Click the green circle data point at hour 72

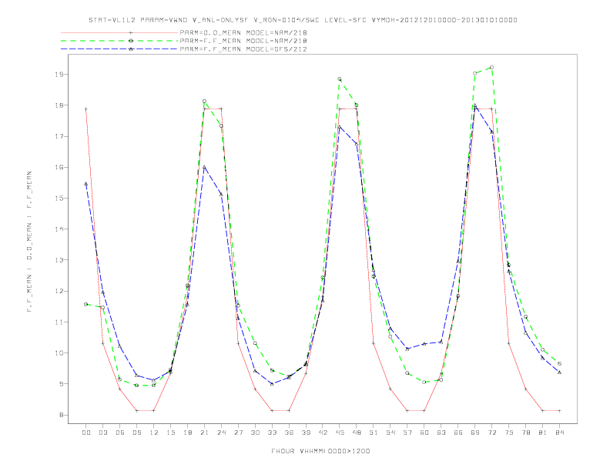click(491, 67)
